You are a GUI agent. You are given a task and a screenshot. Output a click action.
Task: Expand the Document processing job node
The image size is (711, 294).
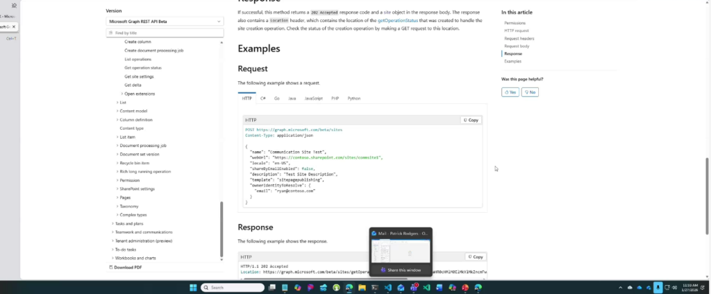(x=117, y=146)
